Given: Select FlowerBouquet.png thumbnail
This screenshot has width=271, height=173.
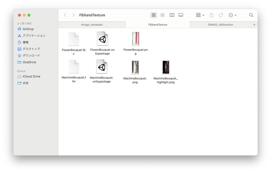Looking at the screenshot, I should (x=136, y=39).
